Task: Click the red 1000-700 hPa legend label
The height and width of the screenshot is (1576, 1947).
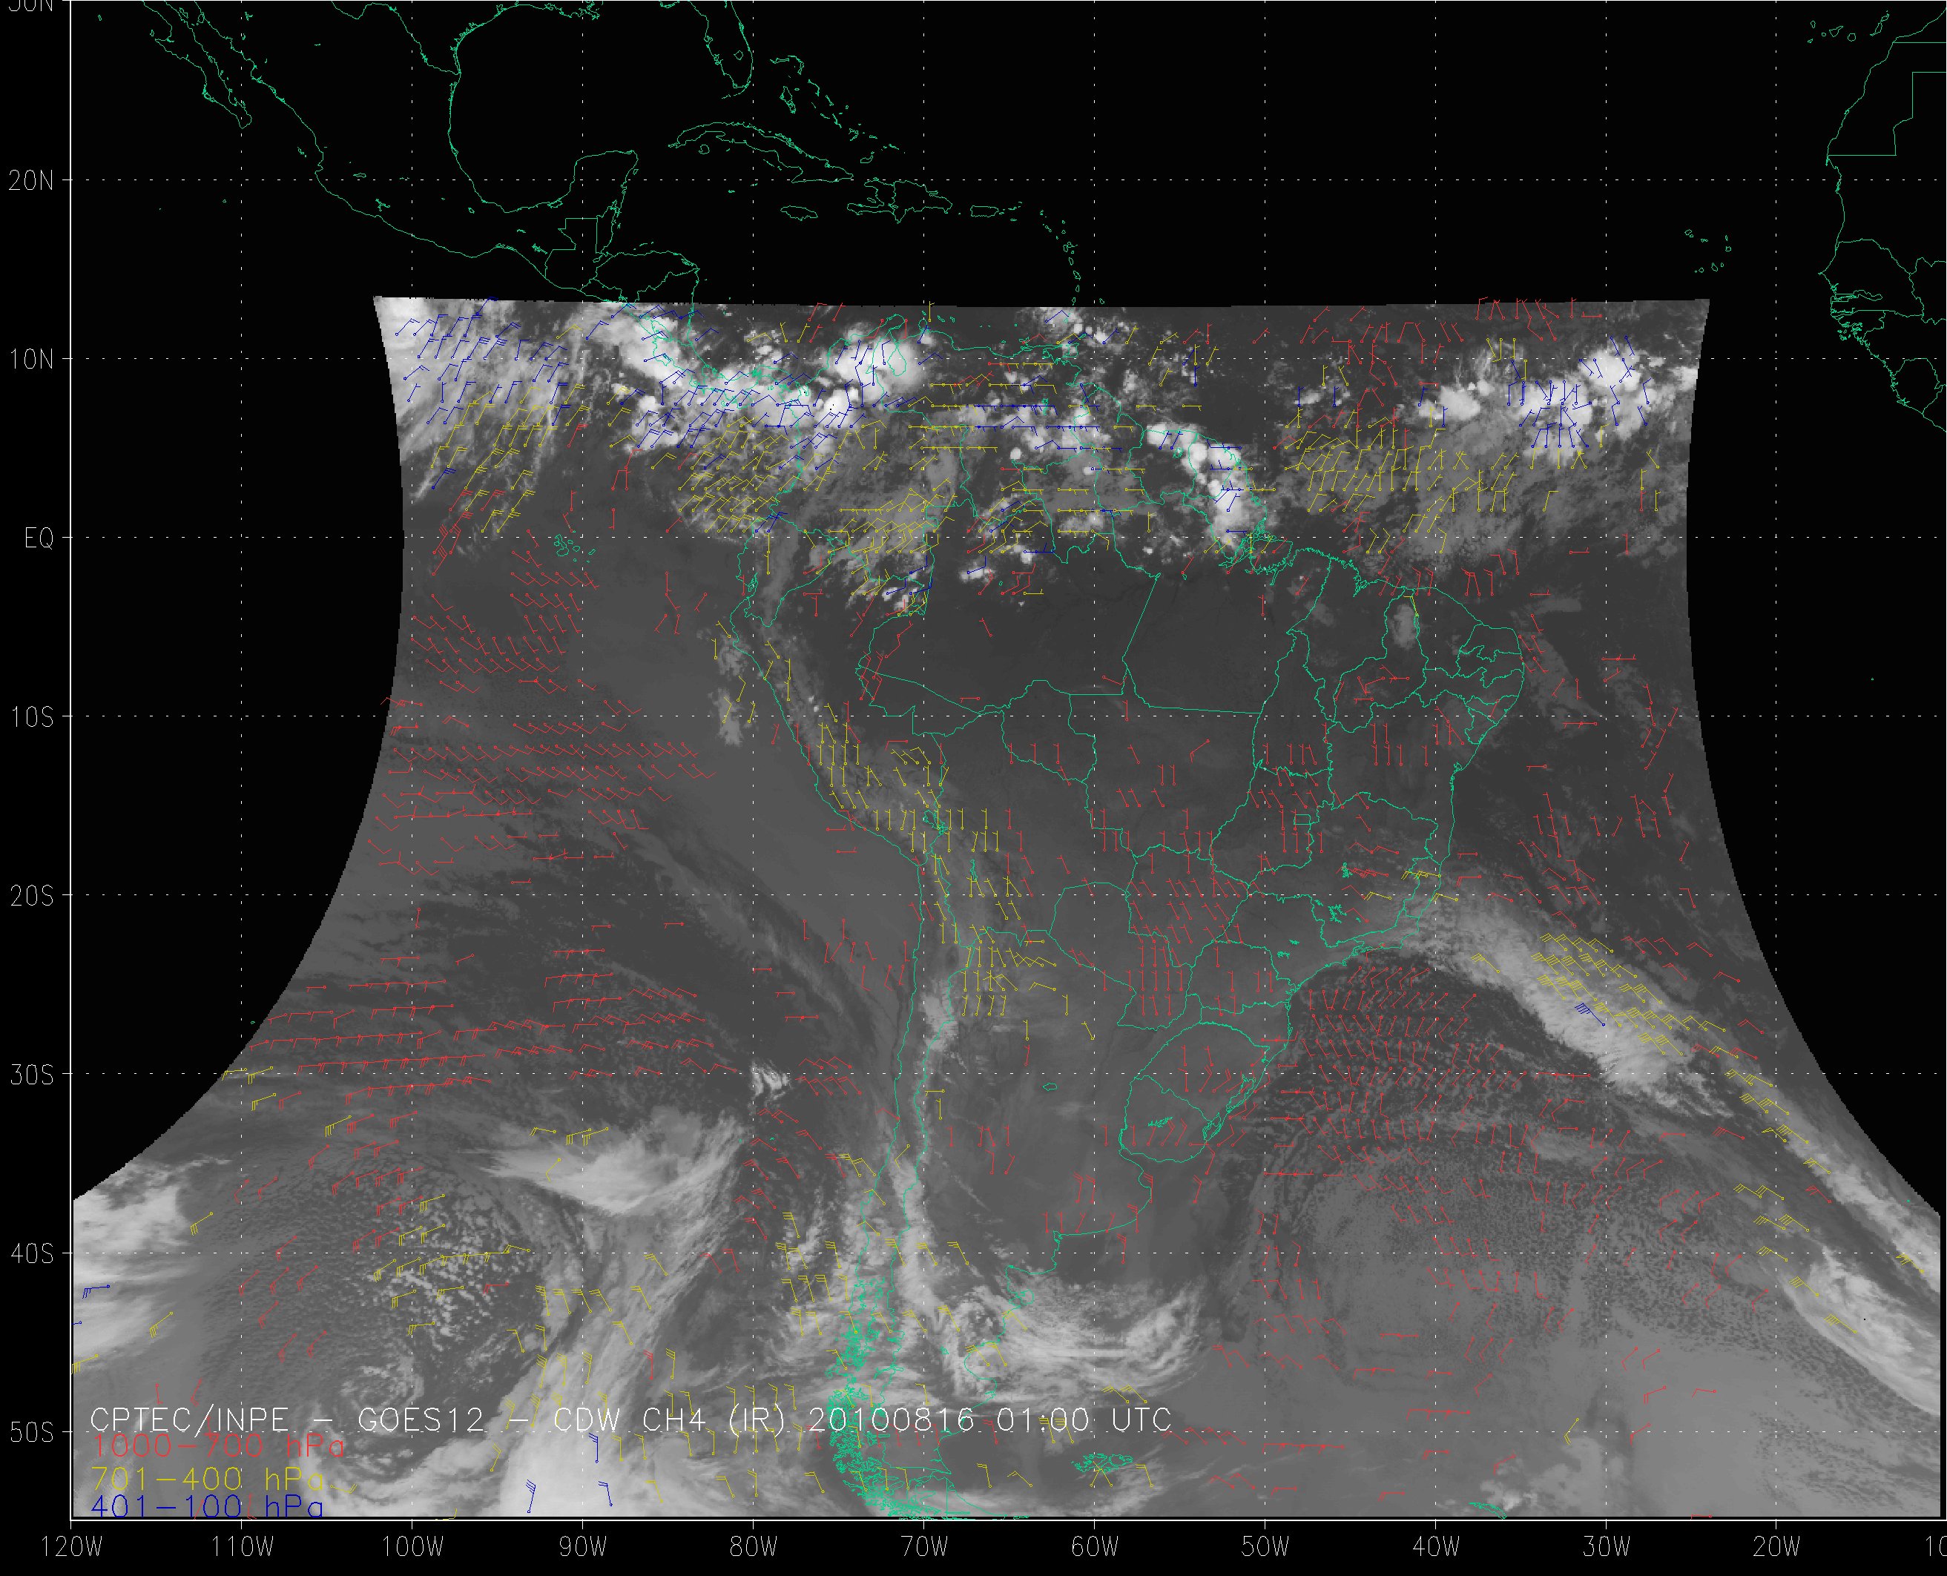Action: [x=218, y=1445]
